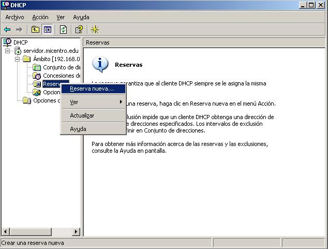Click the Refresh toolbar icon

[x=63, y=30]
